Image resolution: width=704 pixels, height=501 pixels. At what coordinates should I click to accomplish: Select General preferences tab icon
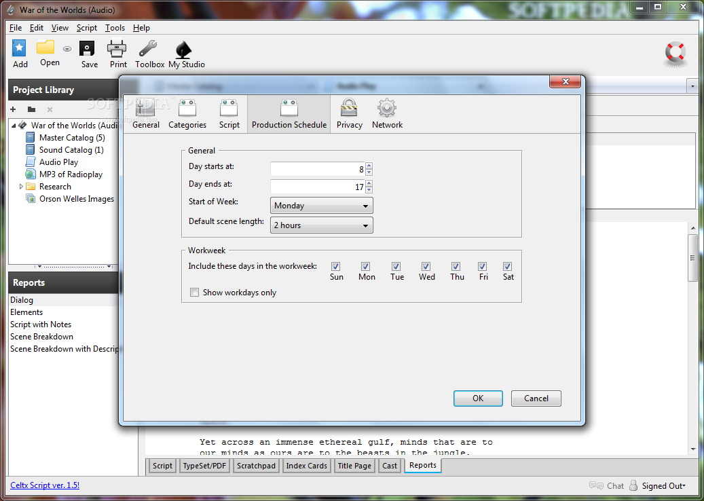(145, 108)
